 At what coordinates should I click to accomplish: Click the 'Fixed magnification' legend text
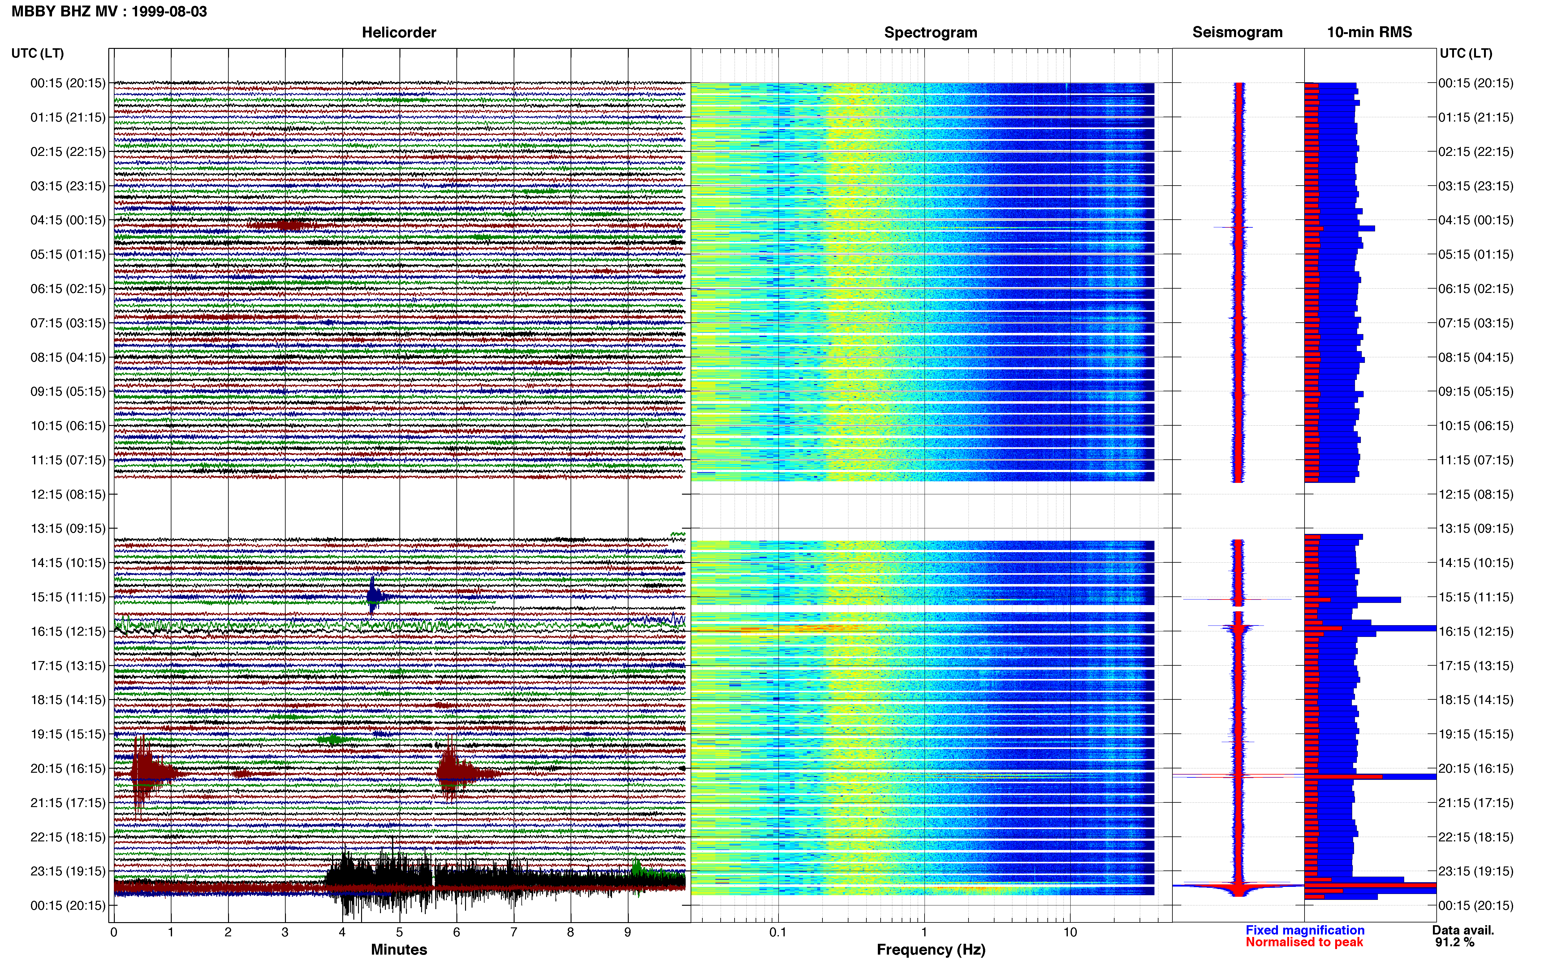click(x=1305, y=930)
